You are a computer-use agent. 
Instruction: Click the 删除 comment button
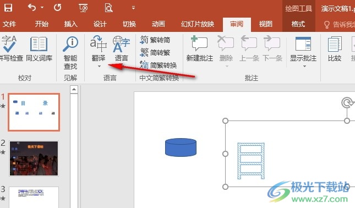pos(226,48)
